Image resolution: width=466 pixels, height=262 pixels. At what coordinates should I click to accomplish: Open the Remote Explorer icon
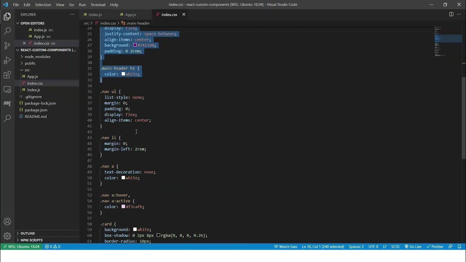pos(7,90)
